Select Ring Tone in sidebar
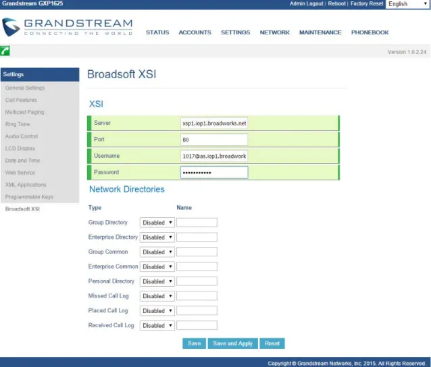431x367 pixels. pyautogui.click(x=18, y=124)
